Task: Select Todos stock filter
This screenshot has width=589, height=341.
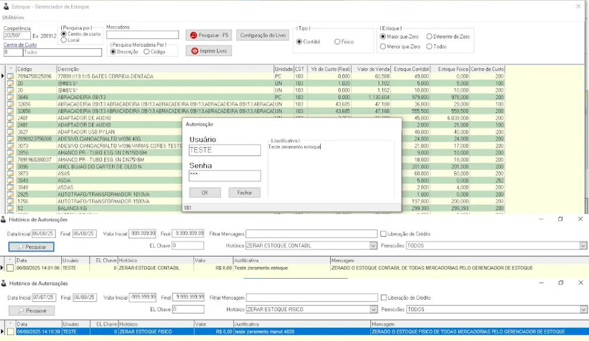Action: [429, 47]
